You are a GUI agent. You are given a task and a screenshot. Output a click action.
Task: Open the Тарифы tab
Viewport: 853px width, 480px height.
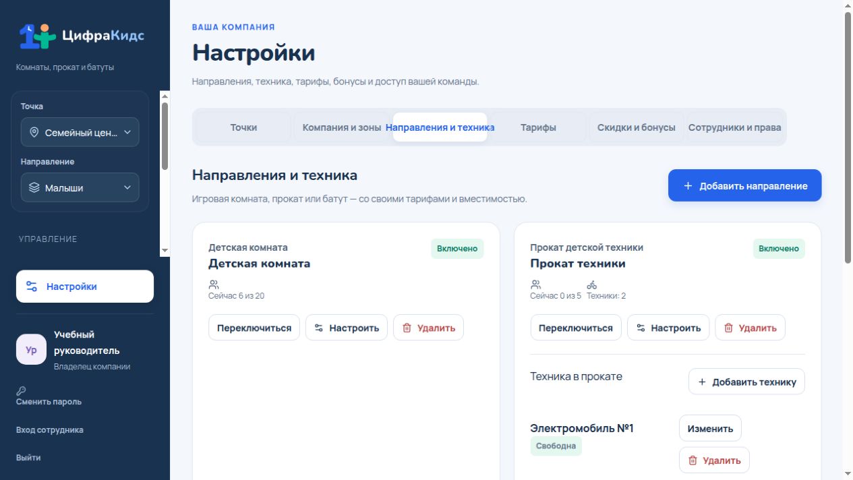coord(538,127)
